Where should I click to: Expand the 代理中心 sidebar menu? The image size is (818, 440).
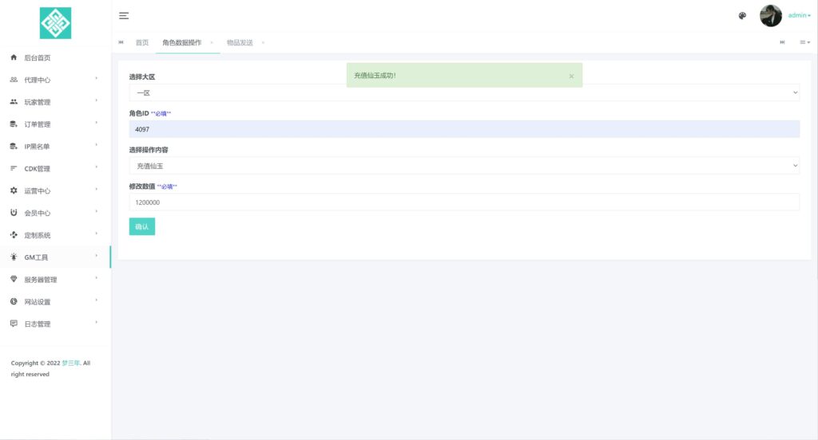coord(54,80)
